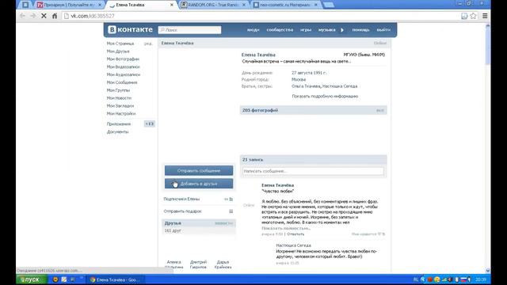
Task: Open сообщества in VK header
Action: tap(280, 30)
